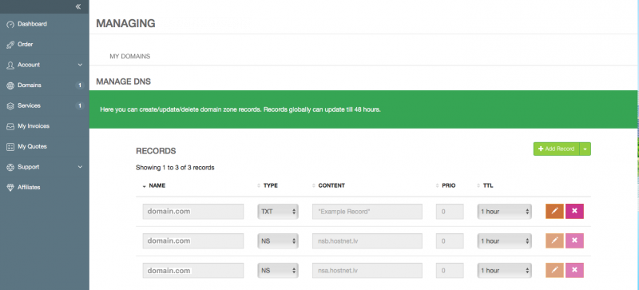Click the Order rocket icon

coord(10,45)
